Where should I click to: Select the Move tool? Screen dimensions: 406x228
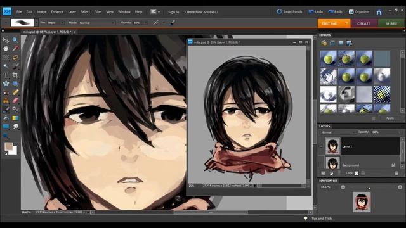6,39
